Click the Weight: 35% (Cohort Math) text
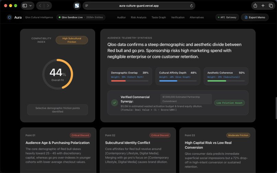The height and width of the screenshot is (173, 277). [x=127, y=77]
